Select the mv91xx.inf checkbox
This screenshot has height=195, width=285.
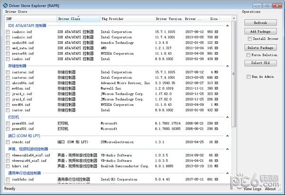point(8,88)
